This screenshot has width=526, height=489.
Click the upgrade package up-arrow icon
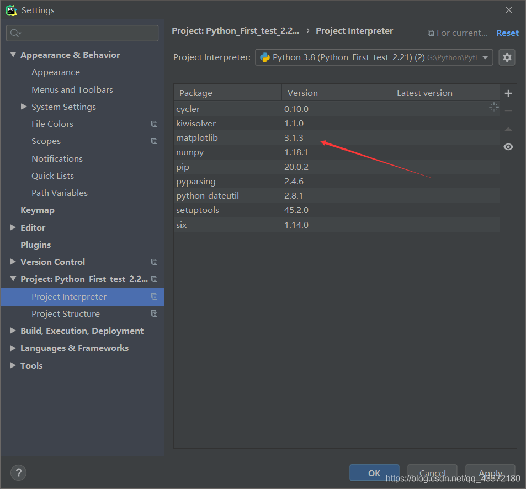508,129
